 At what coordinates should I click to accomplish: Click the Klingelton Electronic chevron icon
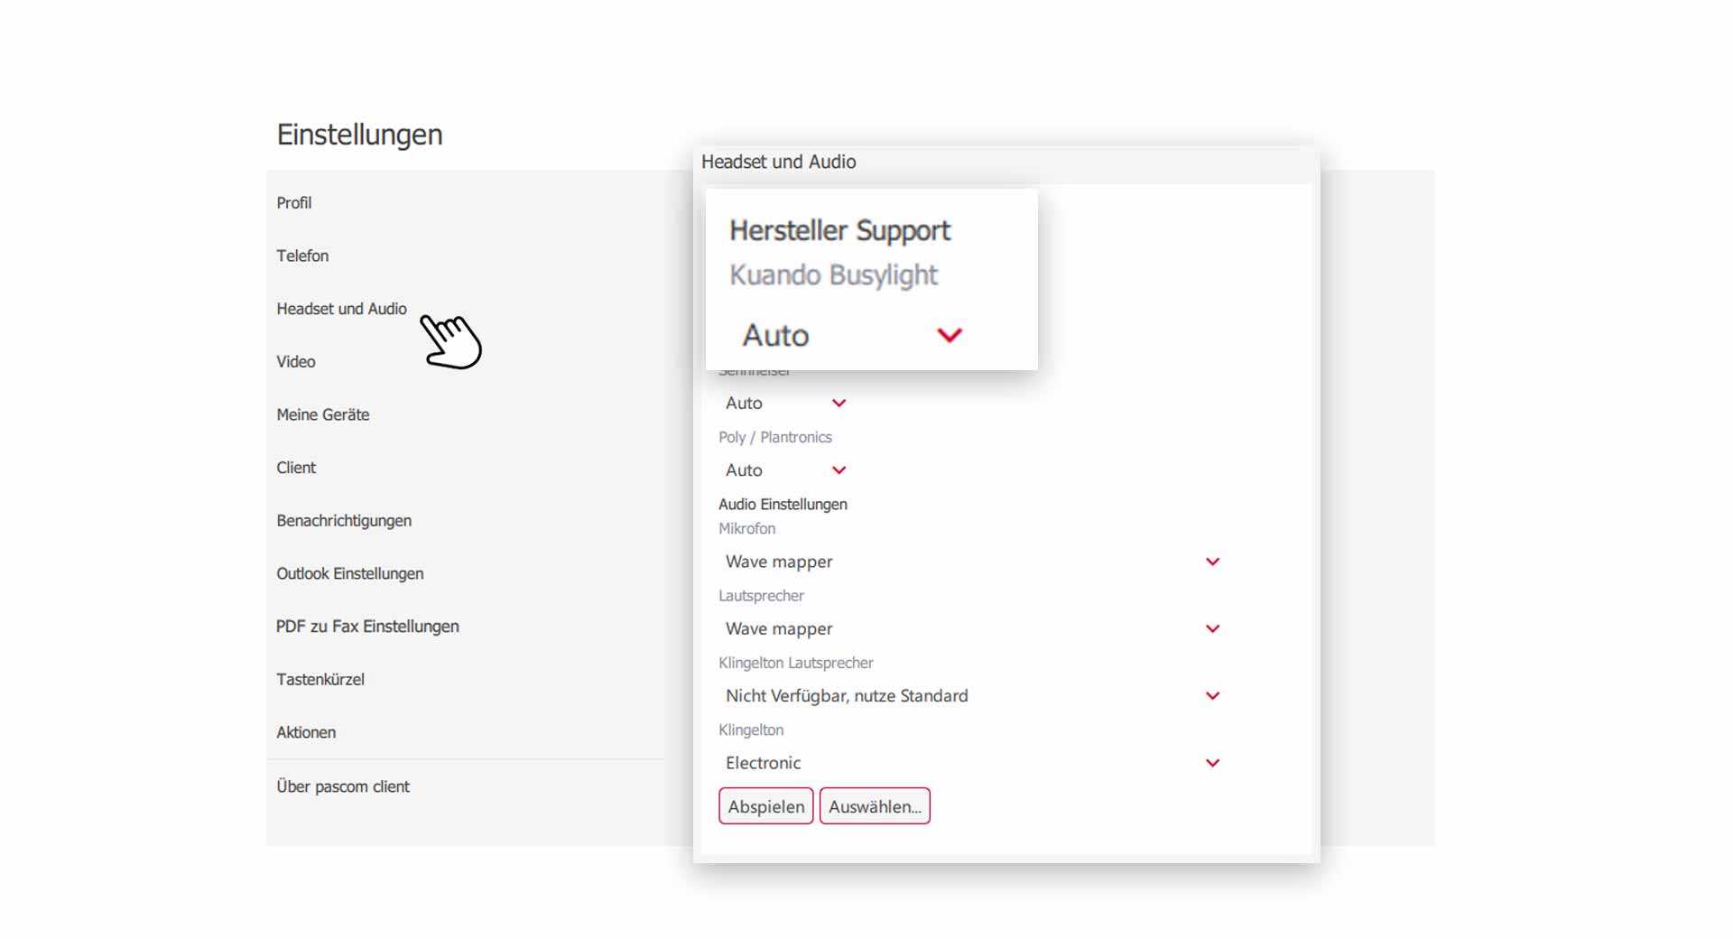point(1212,763)
